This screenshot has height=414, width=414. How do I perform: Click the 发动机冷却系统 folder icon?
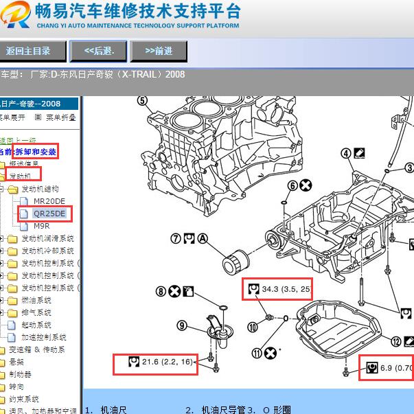pyautogui.click(x=12, y=251)
